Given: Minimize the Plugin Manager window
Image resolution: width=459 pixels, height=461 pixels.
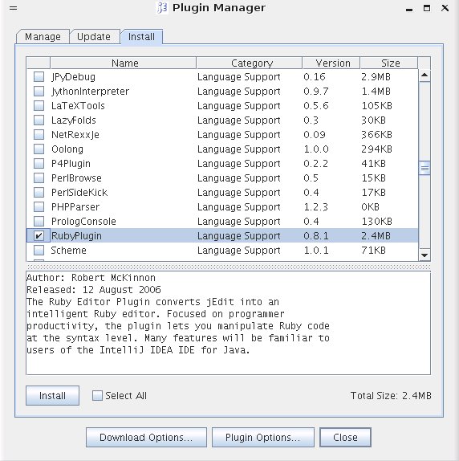Looking at the screenshot, I should click(409, 9).
